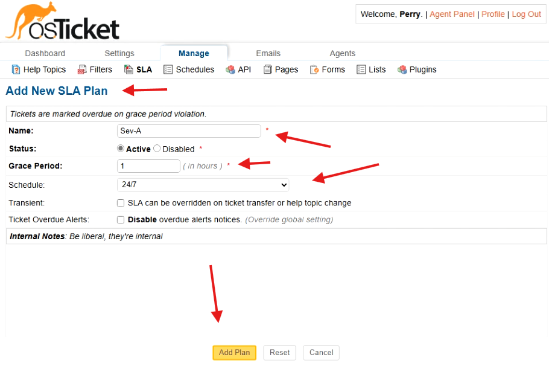
Task: Click the Log Out link
Action: tap(526, 14)
